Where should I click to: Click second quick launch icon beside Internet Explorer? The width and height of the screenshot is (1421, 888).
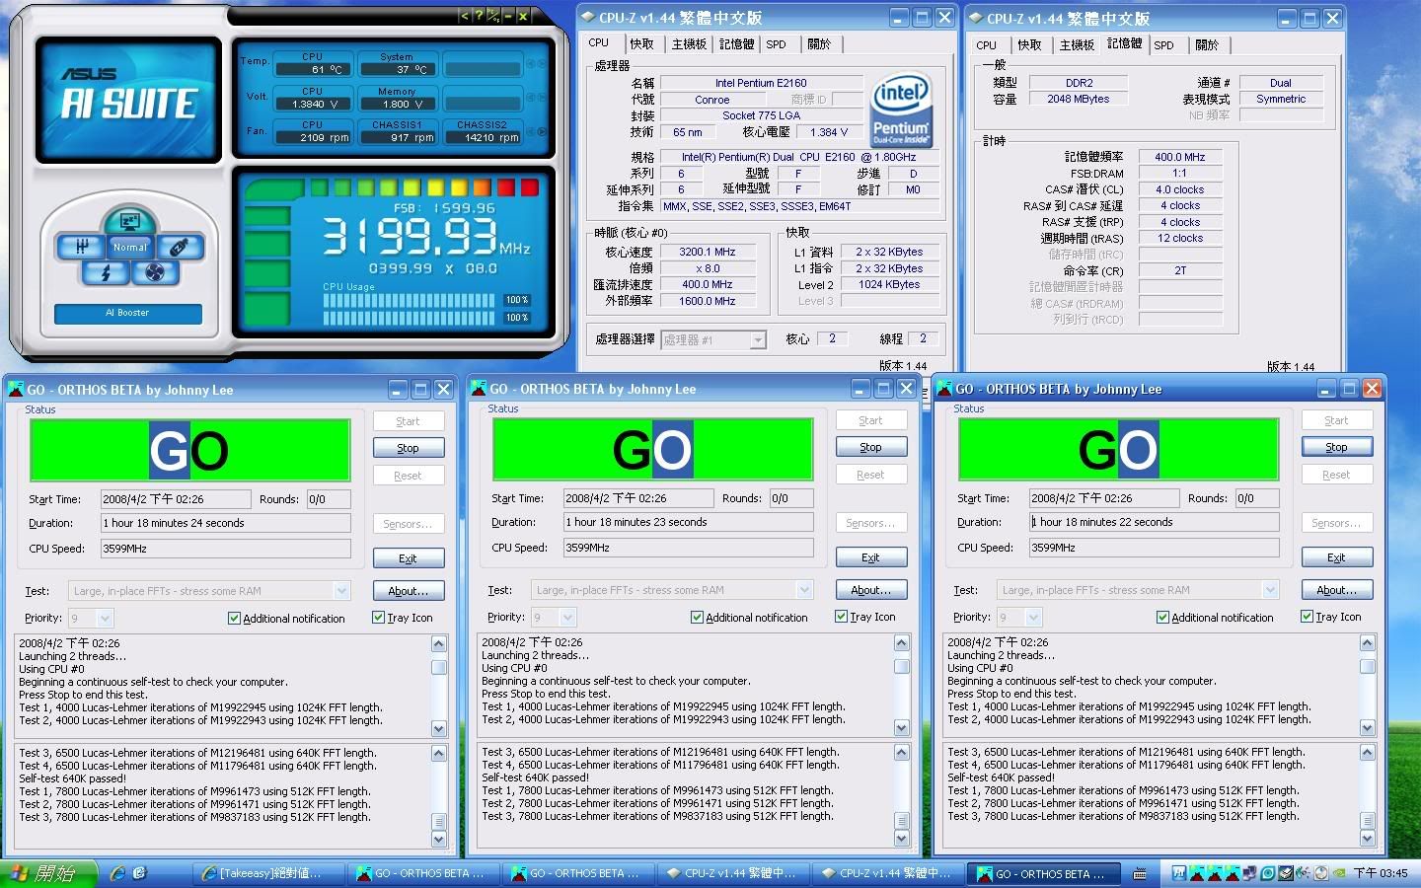(x=140, y=873)
